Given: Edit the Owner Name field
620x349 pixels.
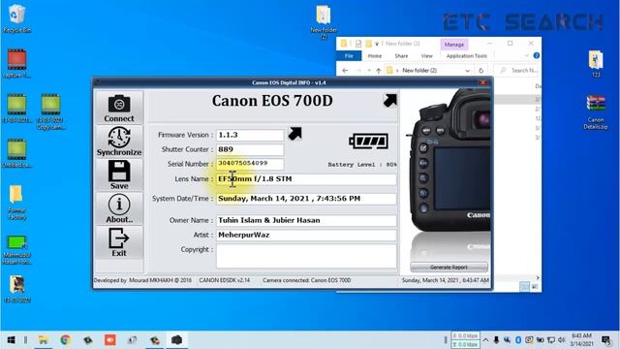Looking at the screenshot, I should pyautogui.click(x=306, y=220).
